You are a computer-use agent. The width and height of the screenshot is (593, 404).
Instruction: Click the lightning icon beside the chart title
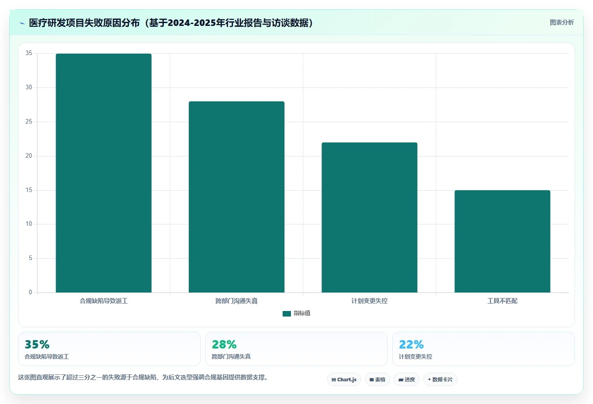tap(22, 23)
